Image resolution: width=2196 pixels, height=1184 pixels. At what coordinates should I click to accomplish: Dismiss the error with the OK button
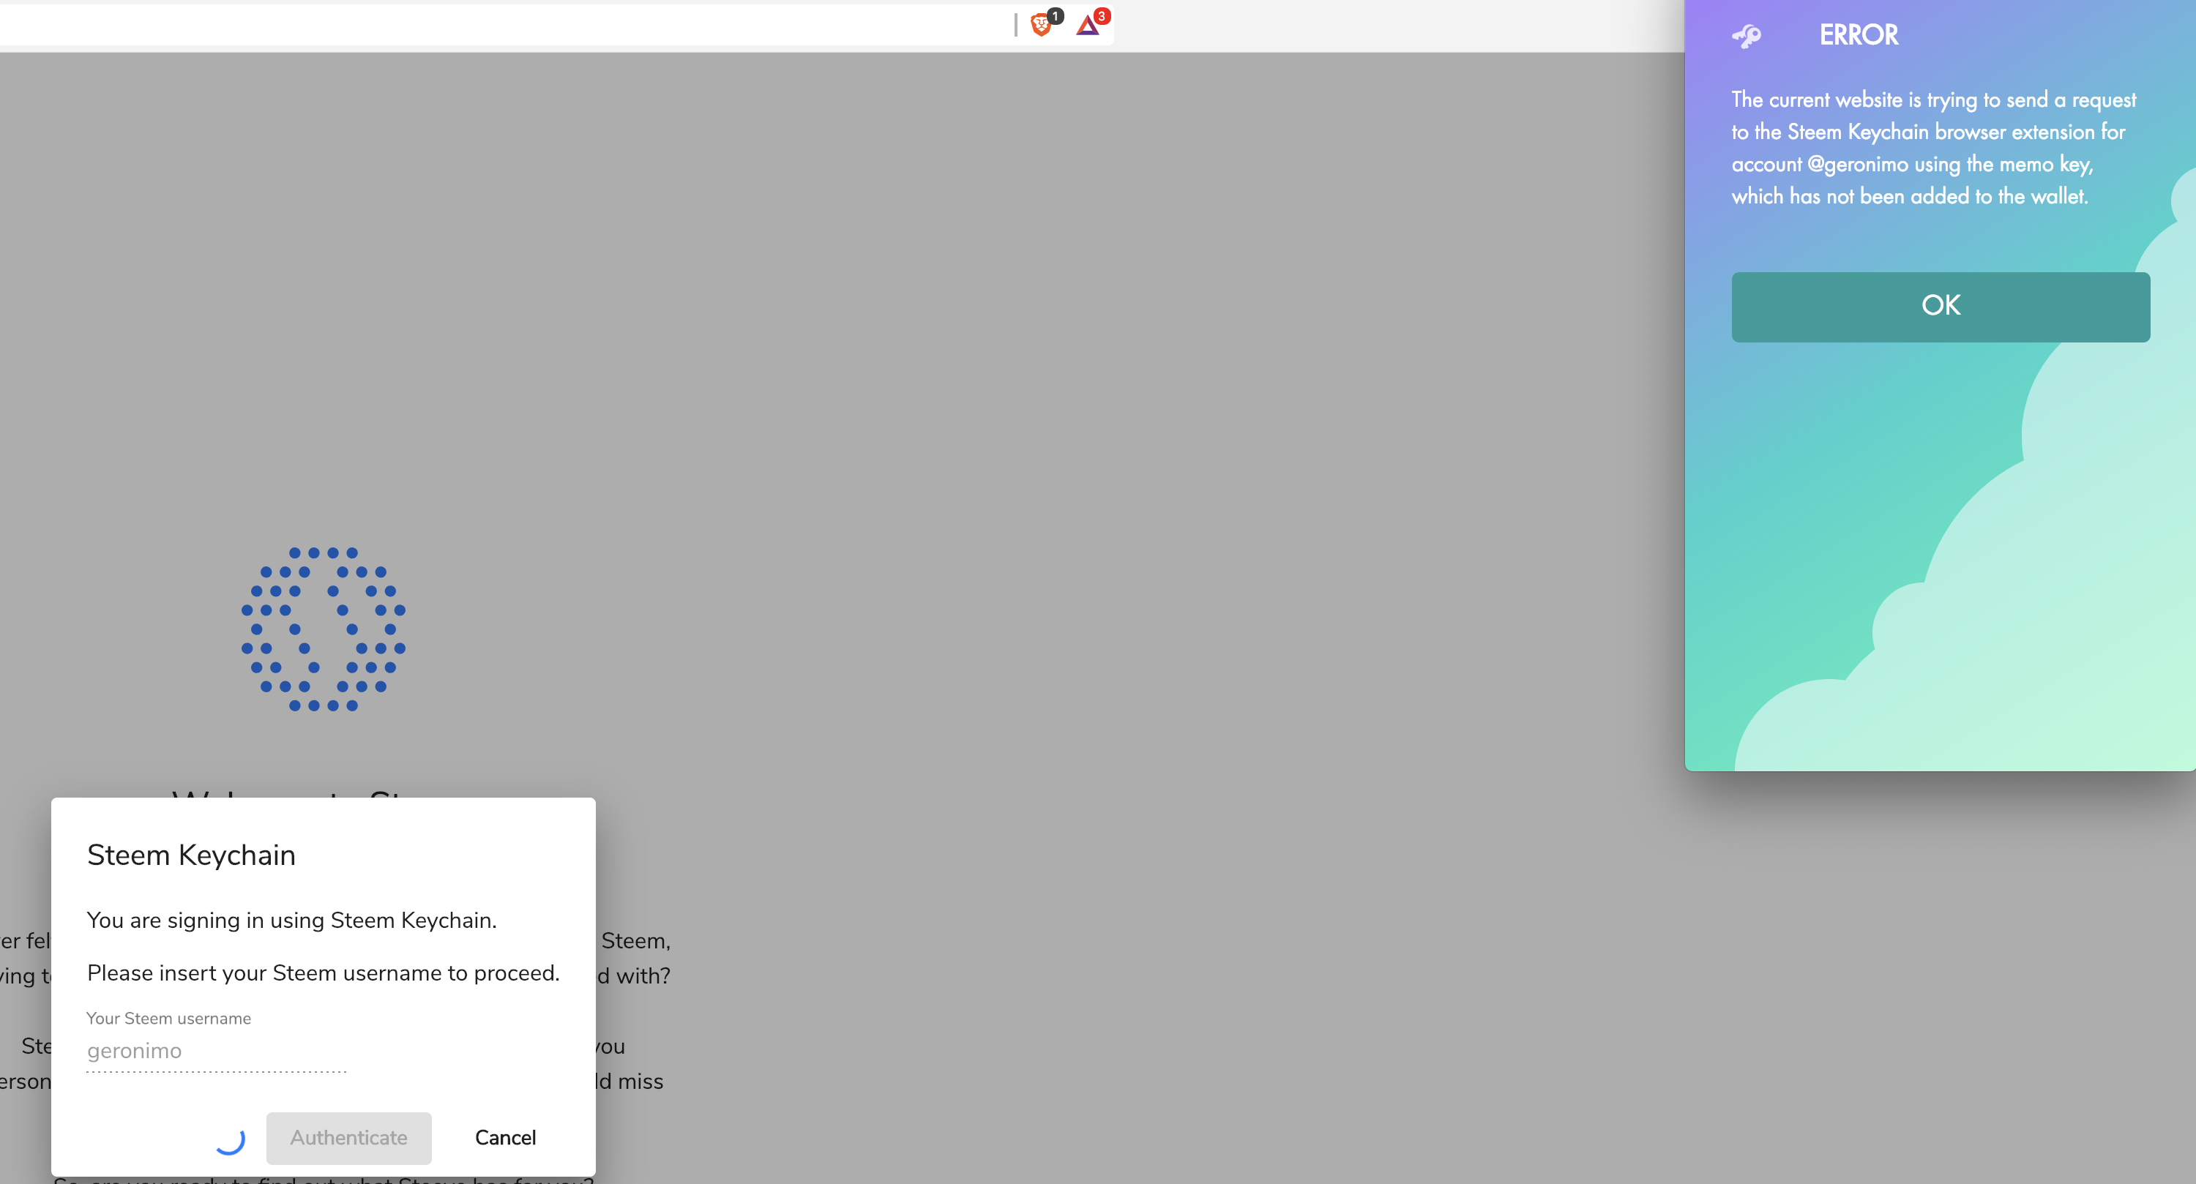tap(1941, 307)
